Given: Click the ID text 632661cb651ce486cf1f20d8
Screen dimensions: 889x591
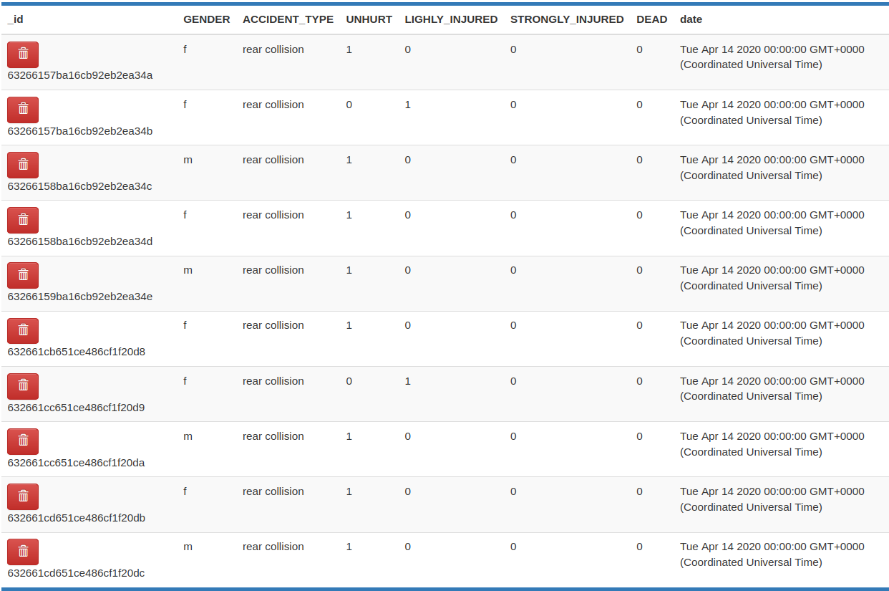Looking at the screenshot, I should pyautogui.click(x=77, y=352).
